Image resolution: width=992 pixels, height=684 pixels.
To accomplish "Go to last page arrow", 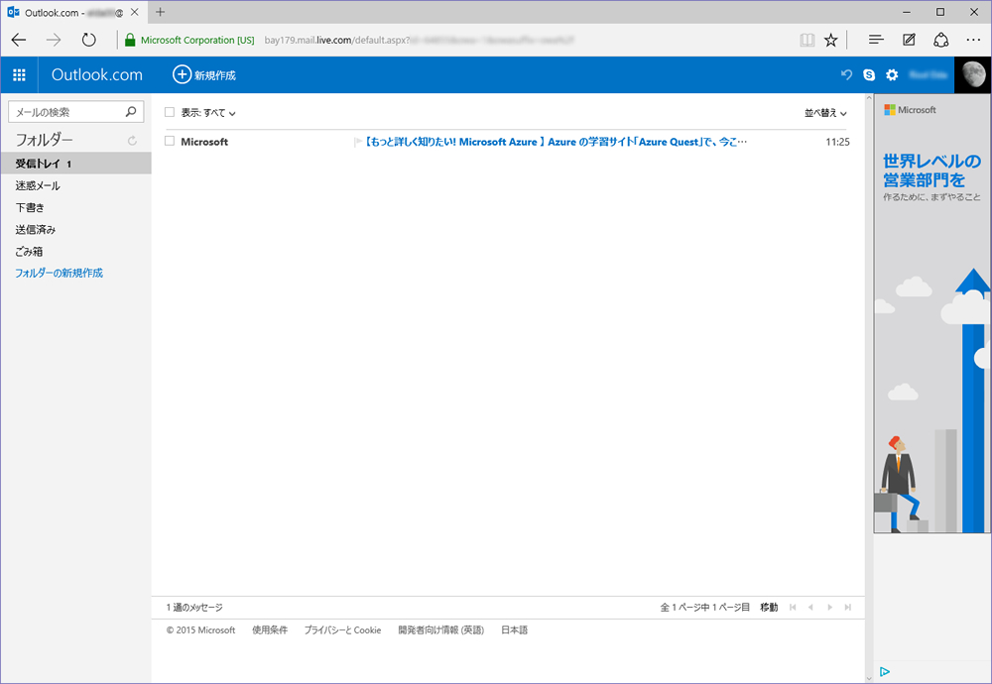I will click(848, 607).
